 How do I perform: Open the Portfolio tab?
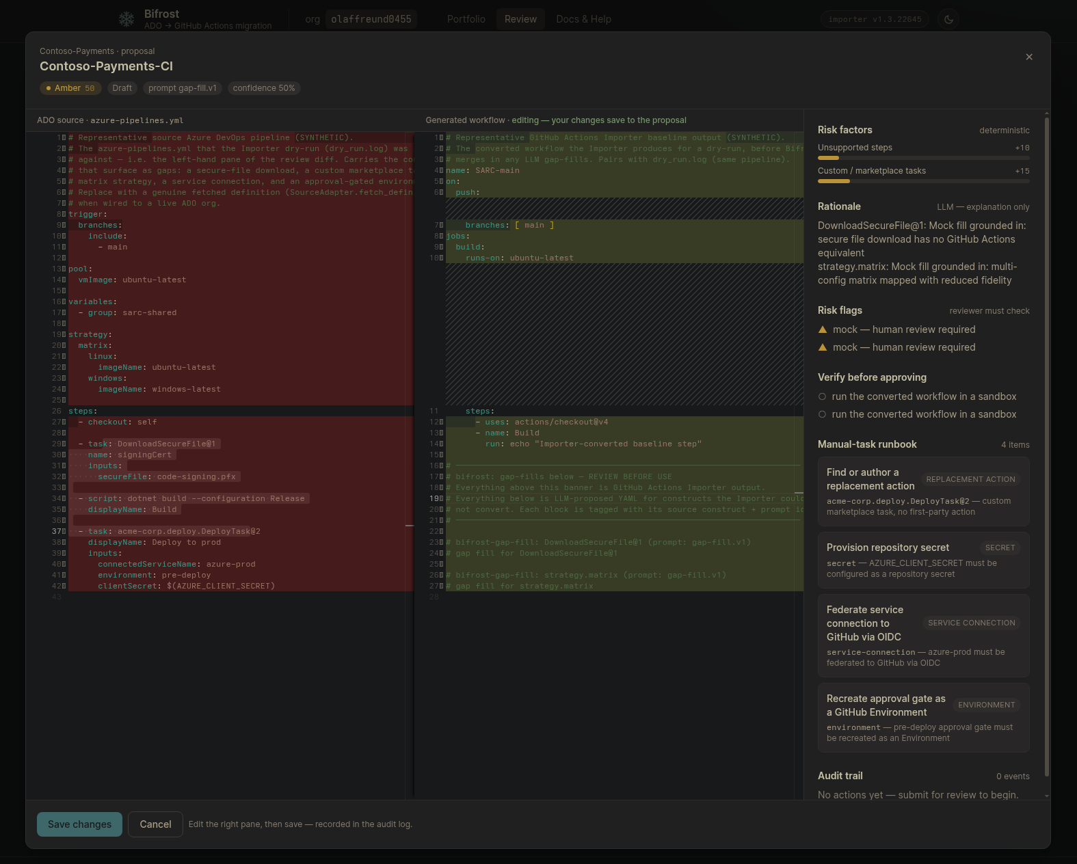click(466, 19)
